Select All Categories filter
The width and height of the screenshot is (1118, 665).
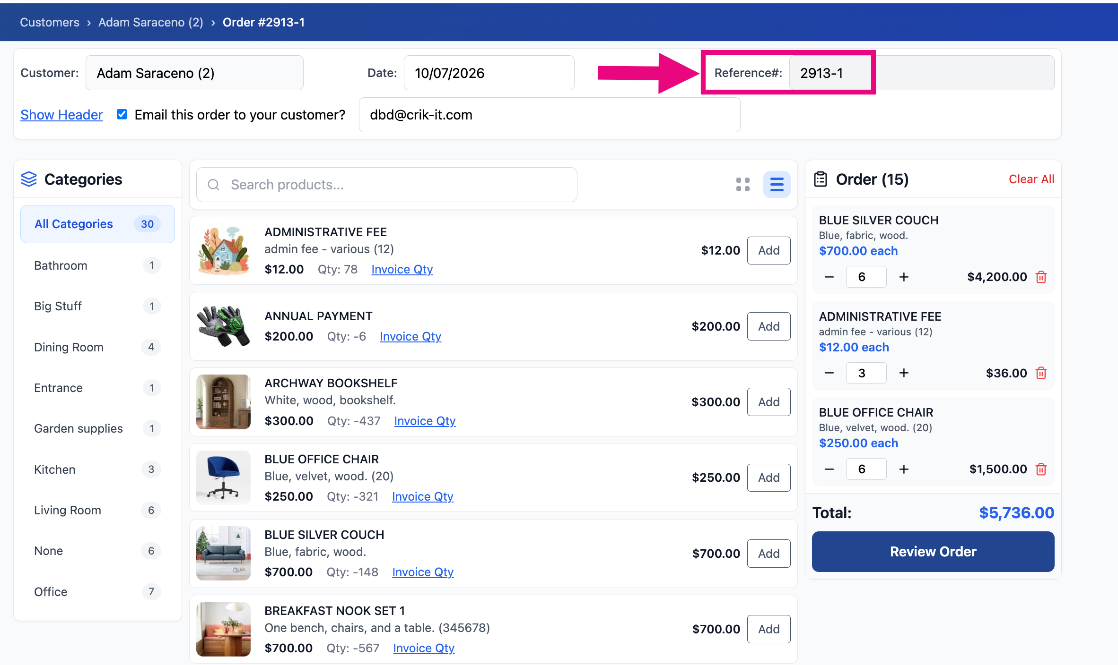coord(97,224)
